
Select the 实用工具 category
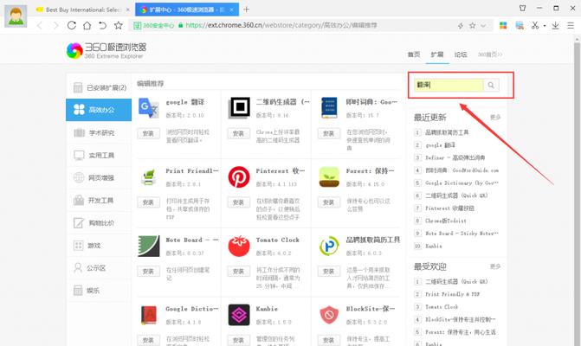point(99,155)
